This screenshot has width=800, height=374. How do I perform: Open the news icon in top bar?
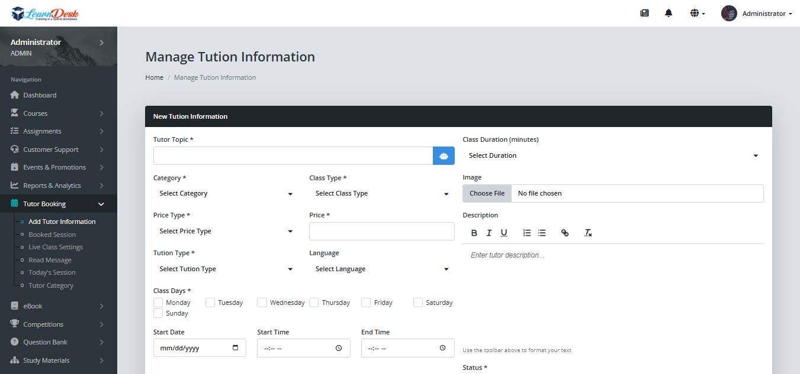pos(644,13)
